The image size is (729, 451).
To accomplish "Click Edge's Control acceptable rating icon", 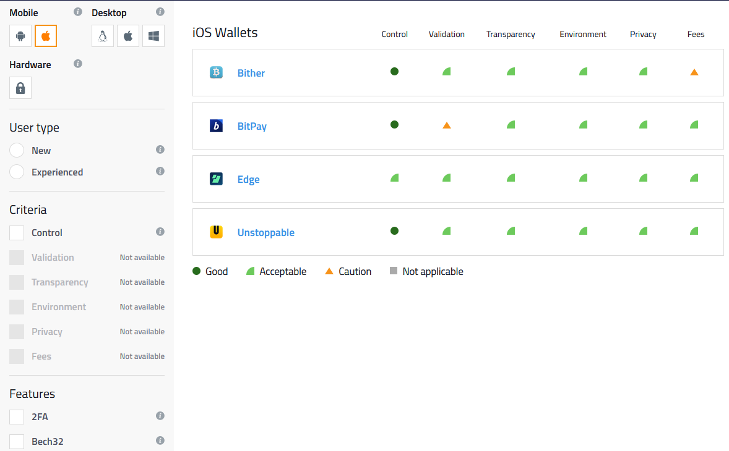I will 395,178.
